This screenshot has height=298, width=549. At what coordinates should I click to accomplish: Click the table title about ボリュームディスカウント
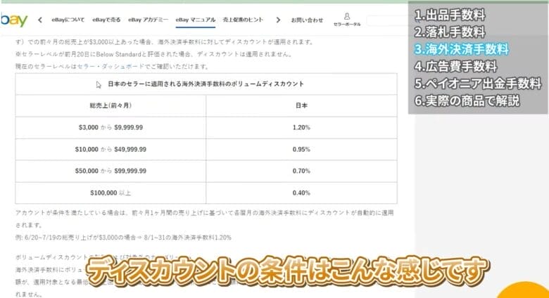(x=206, y=84)
